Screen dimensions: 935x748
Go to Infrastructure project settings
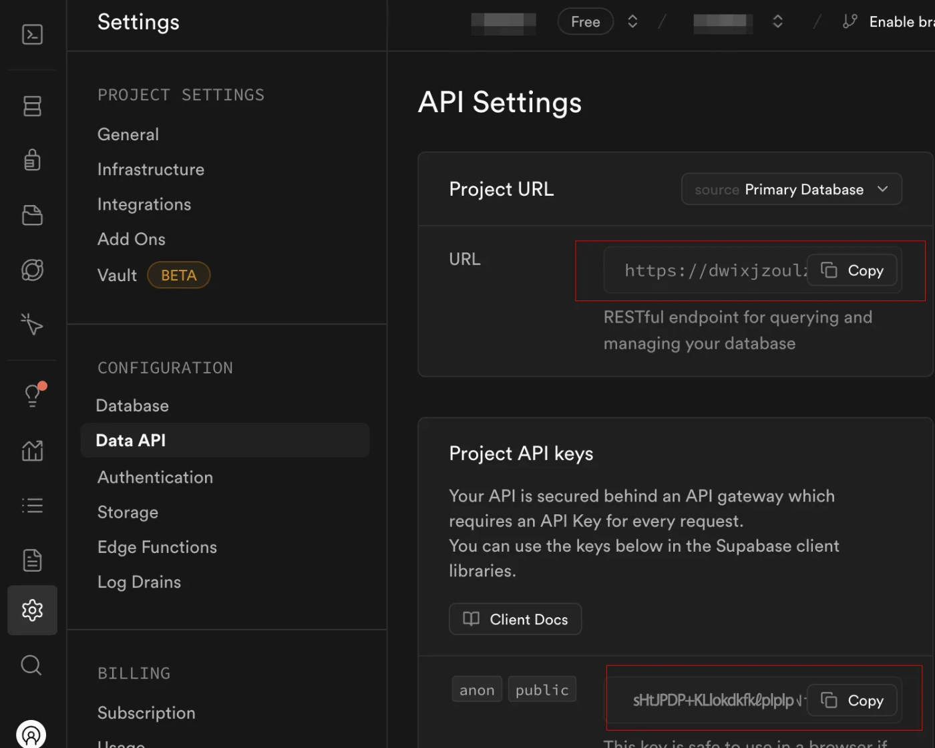tap(151, 169)
